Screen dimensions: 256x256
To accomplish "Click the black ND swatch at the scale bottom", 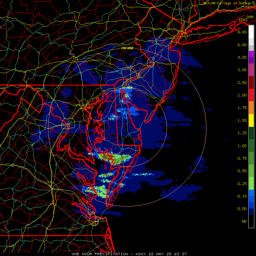I will pyautogui.click(x=251, y=221).
